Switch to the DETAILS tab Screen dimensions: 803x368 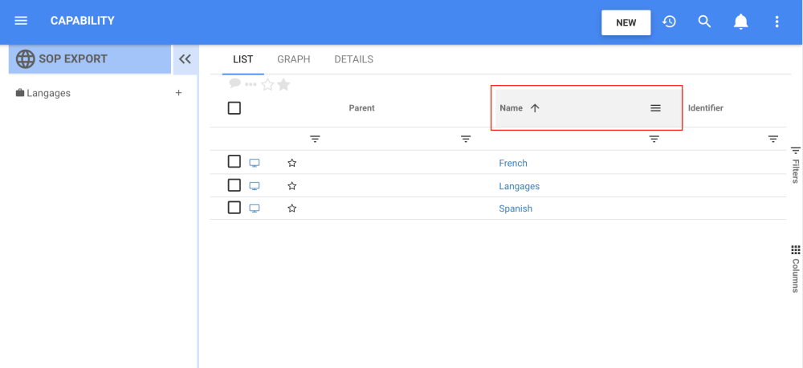pos(353,59)
